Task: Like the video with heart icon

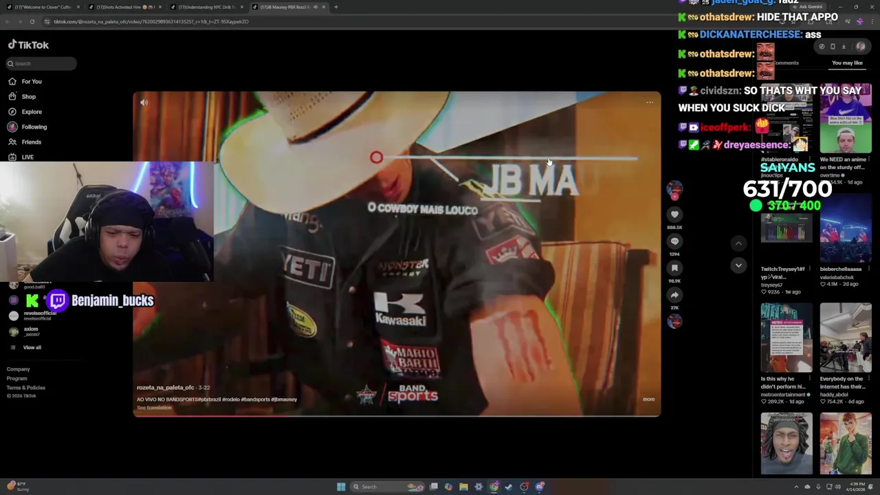Action: pos(674,214)
